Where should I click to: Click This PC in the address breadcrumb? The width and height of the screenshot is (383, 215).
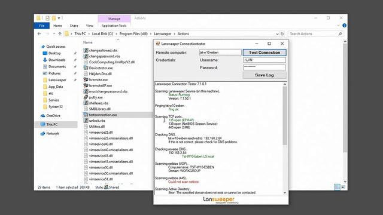click(80, 34)
